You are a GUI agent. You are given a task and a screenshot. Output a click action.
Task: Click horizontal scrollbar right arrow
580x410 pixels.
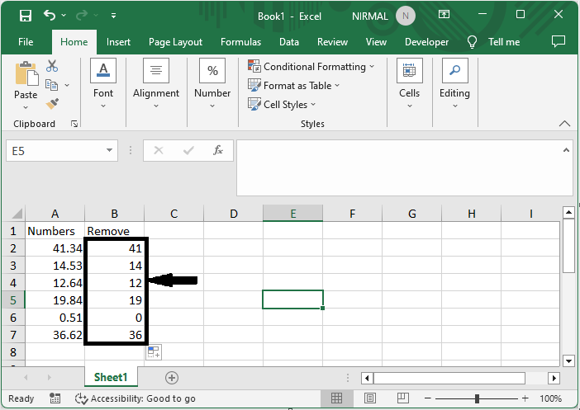[x=554, y=378]
